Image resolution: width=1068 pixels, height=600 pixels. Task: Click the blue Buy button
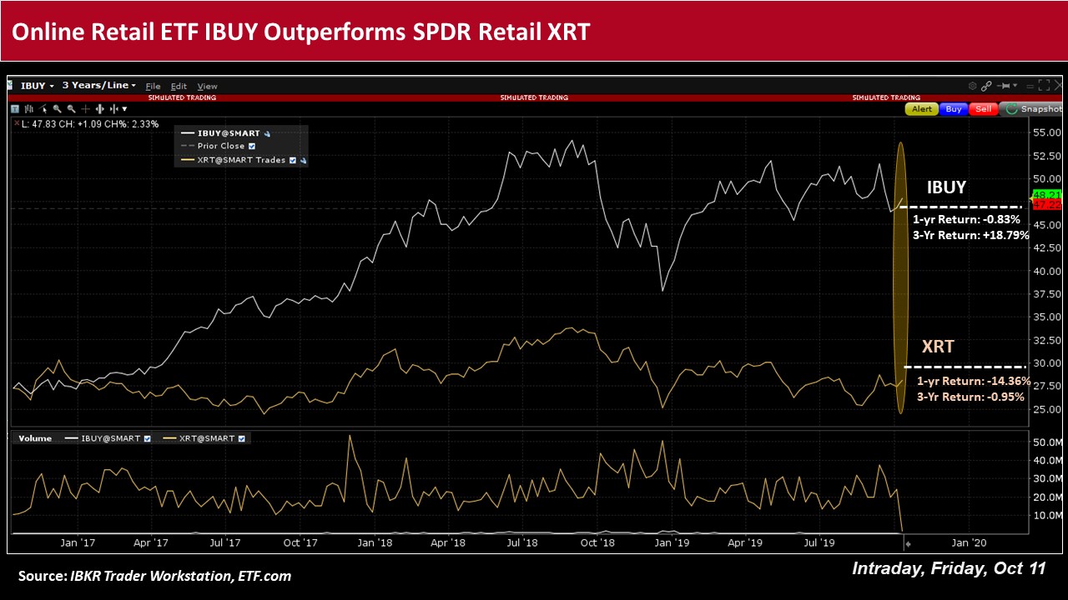point(954,109)
